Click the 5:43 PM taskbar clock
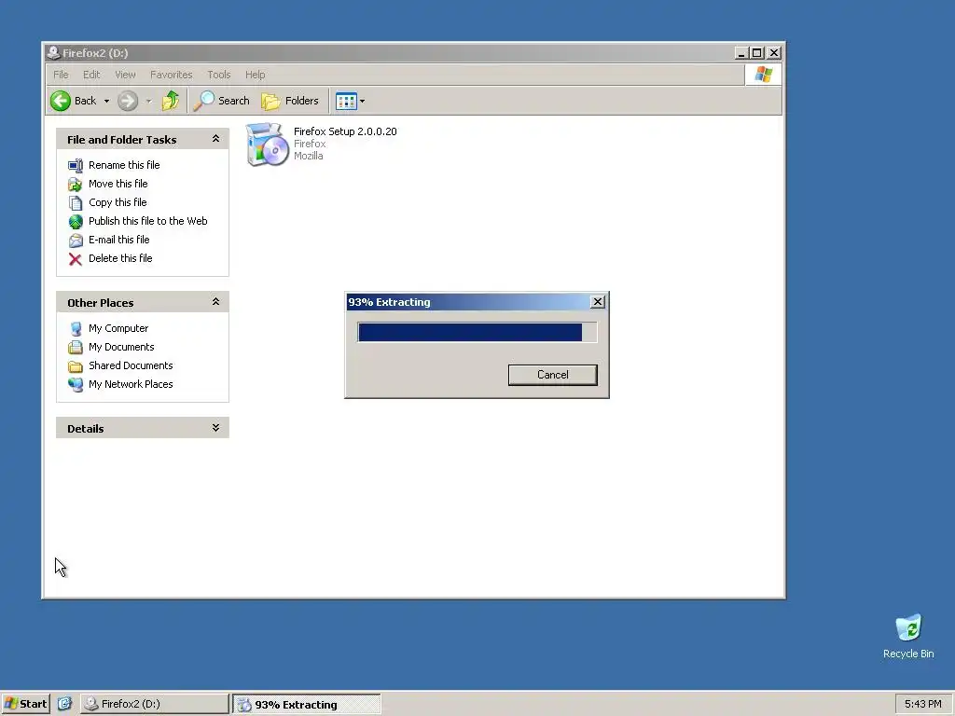The width and height of the screenshot is (955, 716). 922,704
